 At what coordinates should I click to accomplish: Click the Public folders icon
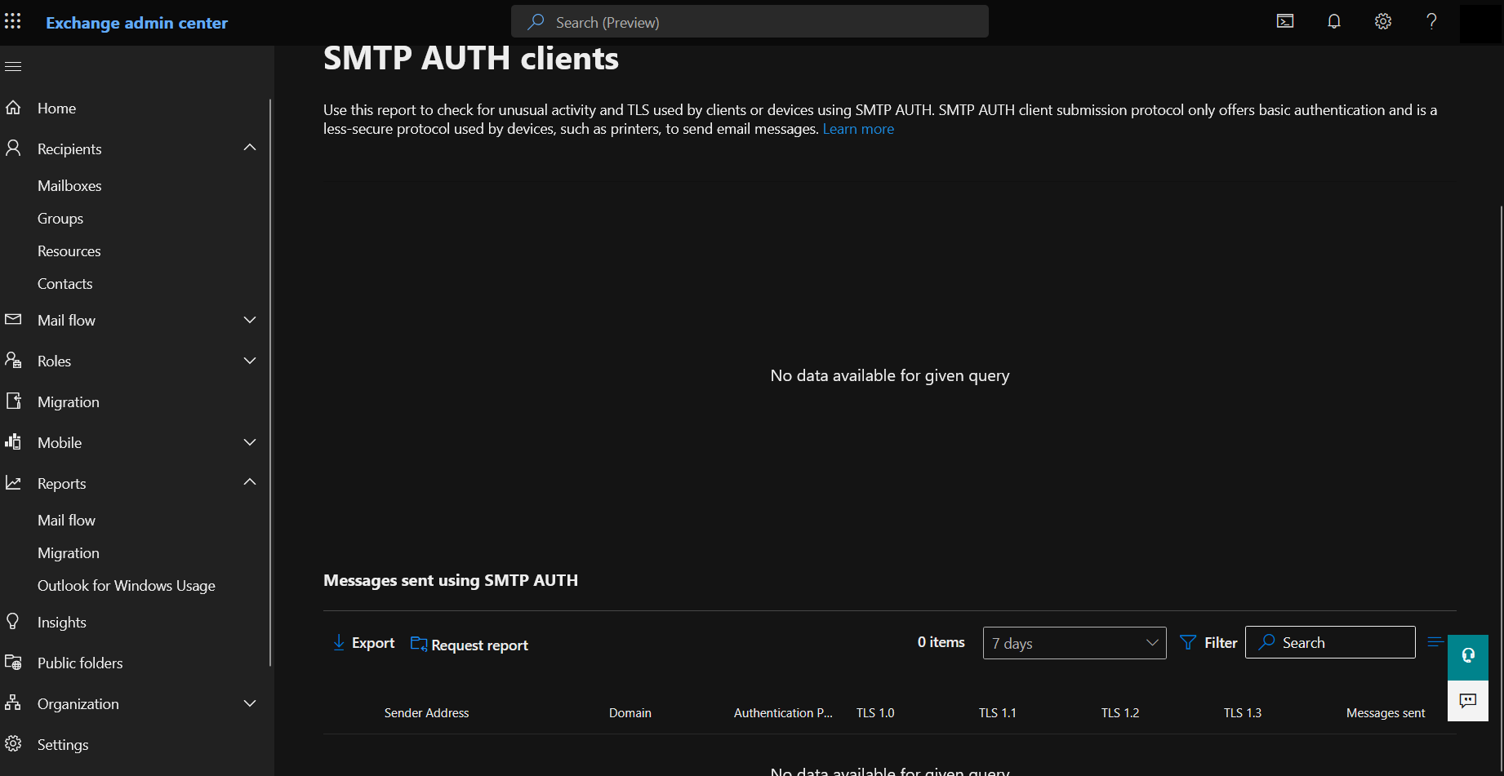pos(13,662)
